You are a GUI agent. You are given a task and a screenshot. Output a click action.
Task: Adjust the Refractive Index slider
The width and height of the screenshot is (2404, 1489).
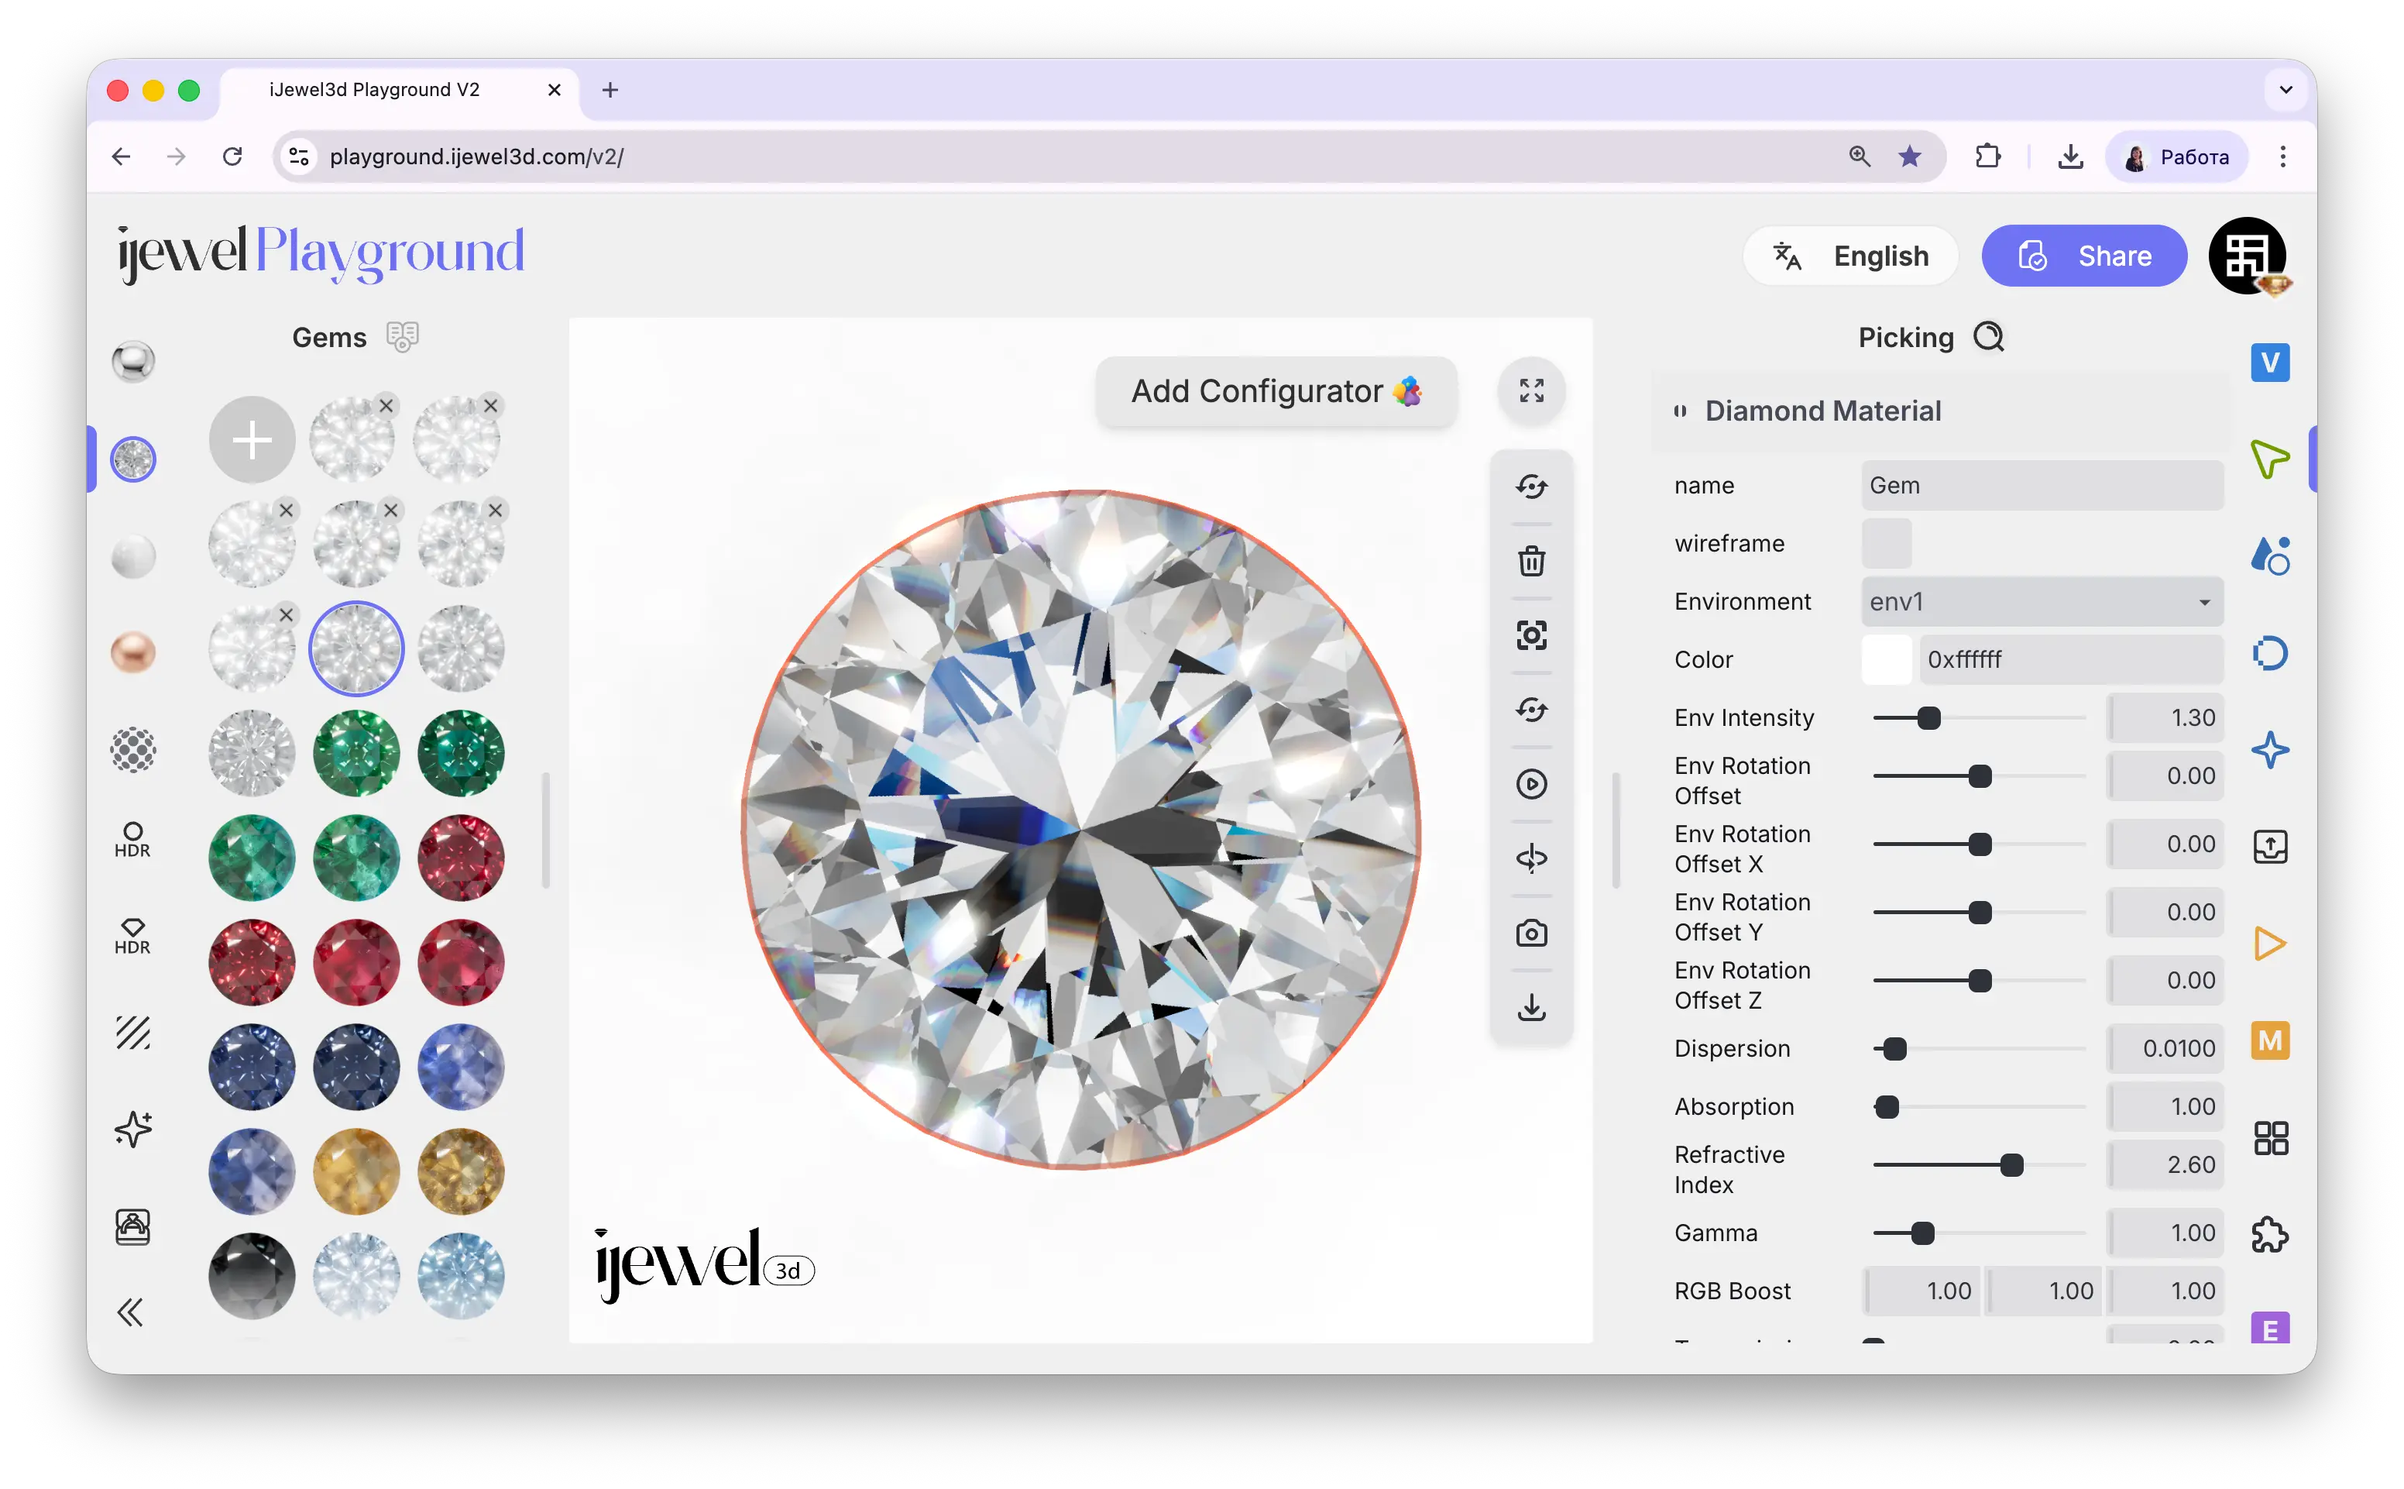[x=1978, y=1165]
